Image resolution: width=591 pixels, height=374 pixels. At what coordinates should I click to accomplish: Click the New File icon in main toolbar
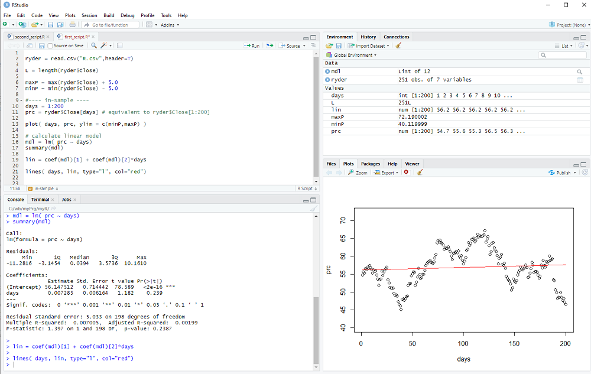(x=5, y=24)
